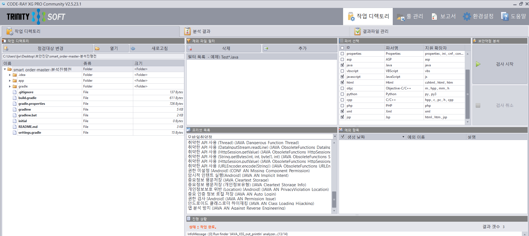Click the gradle folder icon
This screenshot has height=236, width=529.
click(x=15, y=86)
